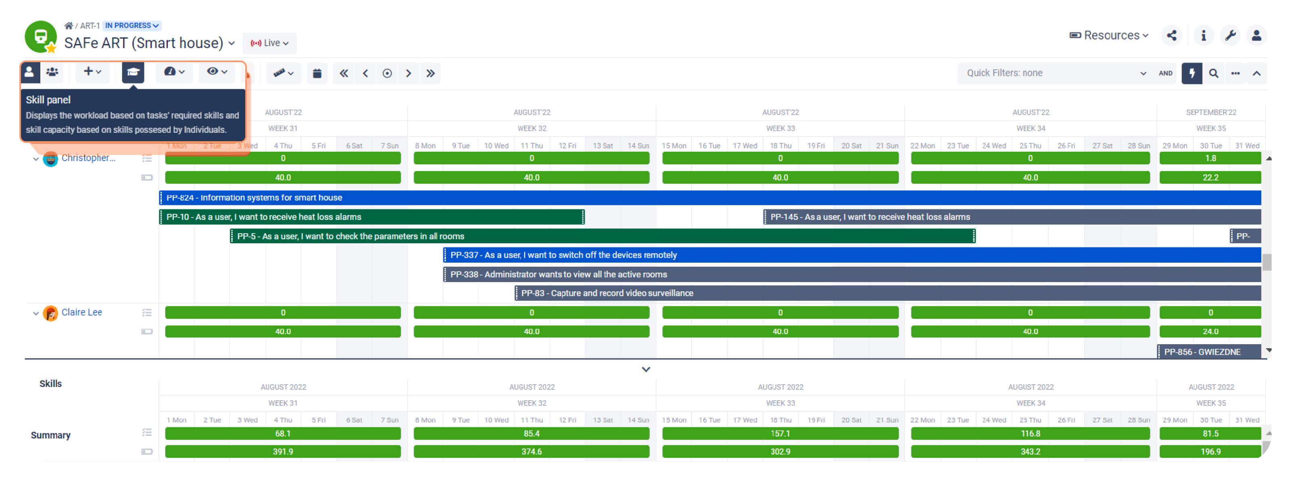The width and height of the screenshot is (1291, 481).
Task: Open the user profile icon
Action: (x=1256, y=36)
